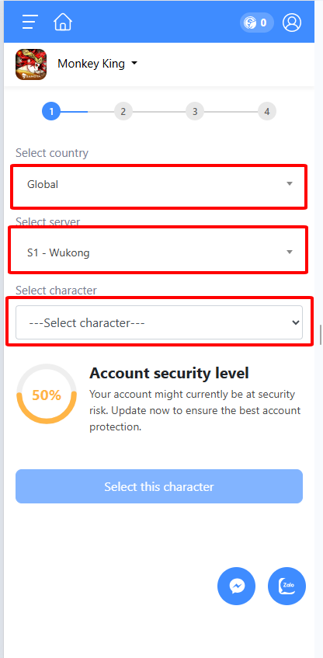Open the coin balance indicator
Image resolution: width=323 pixels, height=658 pixels.
pos(257,23)
